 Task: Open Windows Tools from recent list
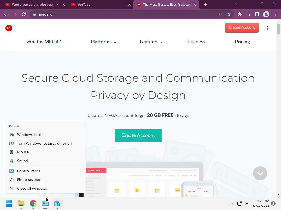45,135
